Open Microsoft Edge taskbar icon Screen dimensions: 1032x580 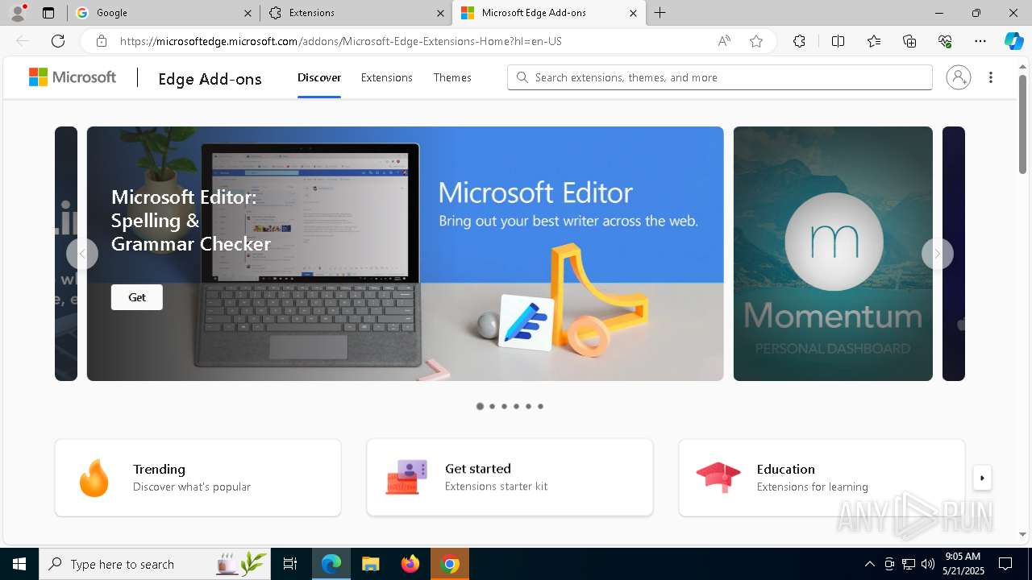click(x=331, y=564)
